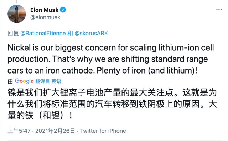Open the @RationalEtienne mention link
Viewport: 228px width, 141px height.
click(x=43, y=33)
